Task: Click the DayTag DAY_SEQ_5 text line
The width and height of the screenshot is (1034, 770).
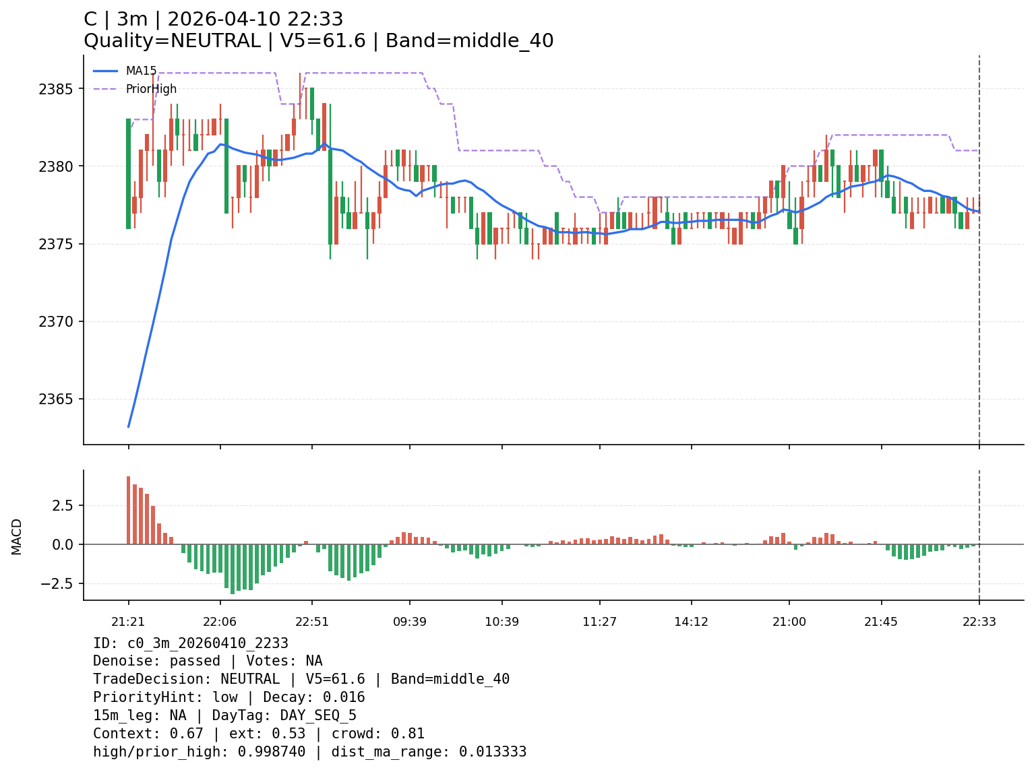Action: (x=224, y=715)
